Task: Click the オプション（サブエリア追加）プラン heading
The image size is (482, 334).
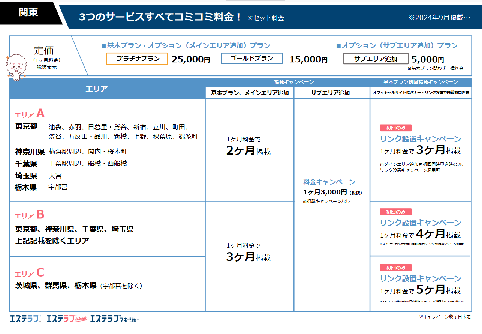Action: pos(397,45)
